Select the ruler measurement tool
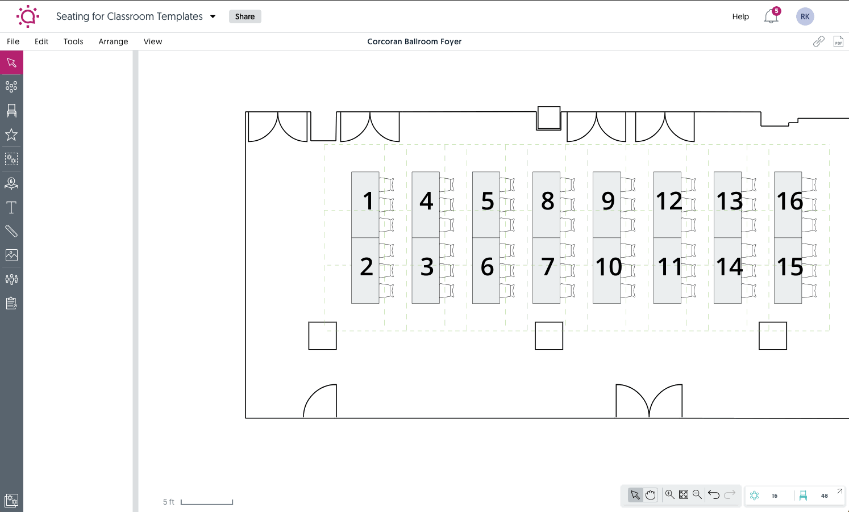 pyautogui.click(x=11, y=230)
